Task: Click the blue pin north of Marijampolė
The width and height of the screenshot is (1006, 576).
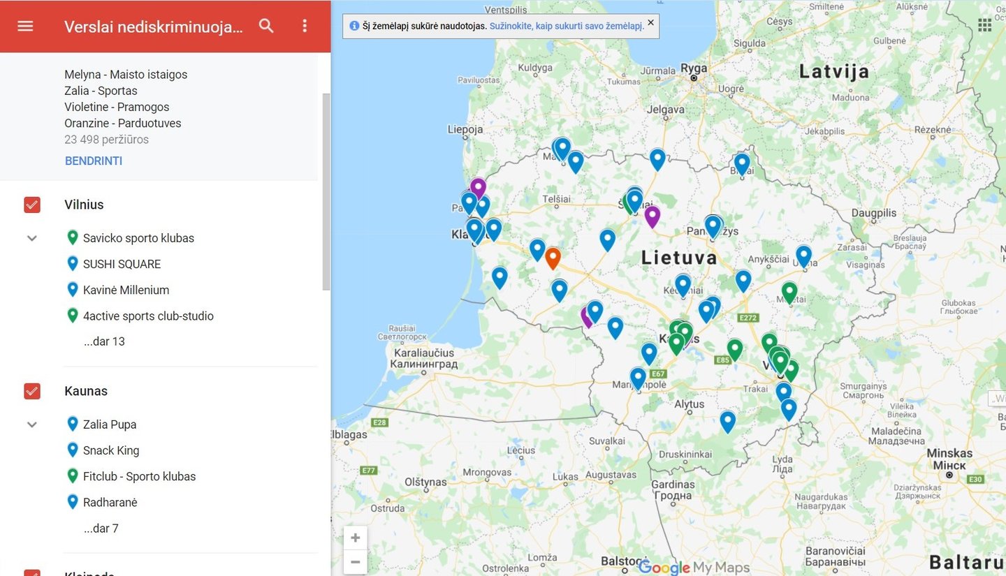Action: click(649, 353)
